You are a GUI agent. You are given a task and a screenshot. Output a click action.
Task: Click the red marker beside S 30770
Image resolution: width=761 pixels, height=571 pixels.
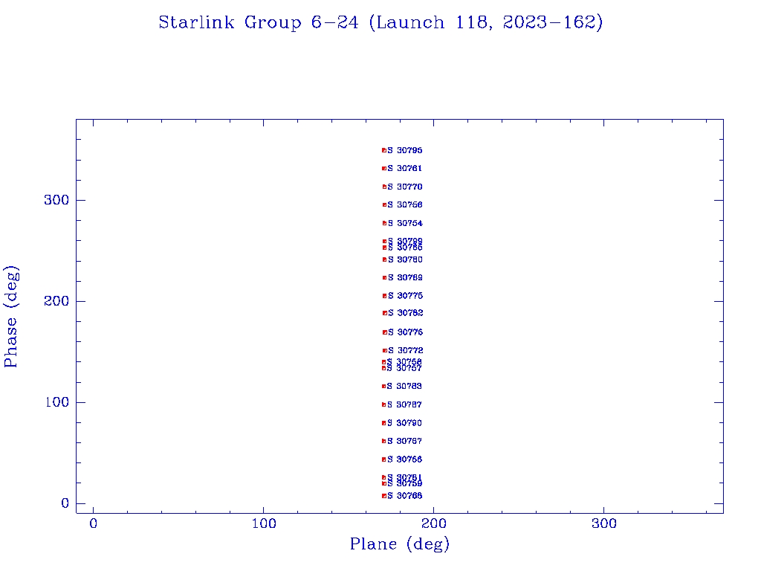point(384,187)
